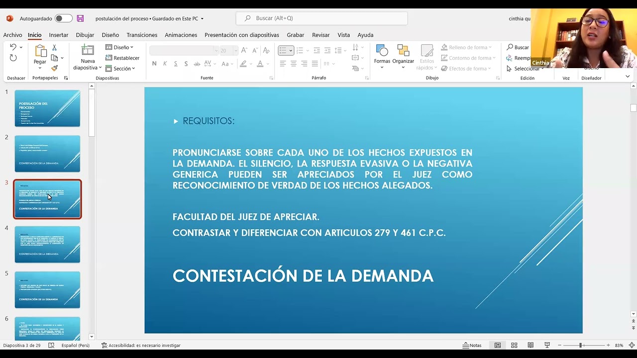This screenshot has height=358, width=637.
Task: Click the Redo arrow icon
Action: coord(13,58)
